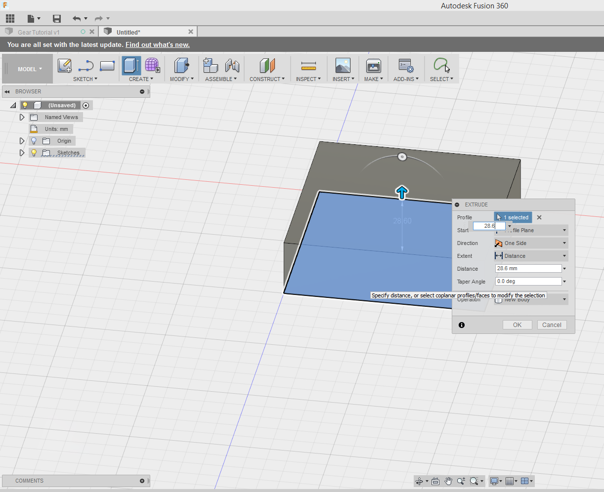Click OK in Extrude dialog
This screenshot has height=492, width=604.
click(517, 325)
